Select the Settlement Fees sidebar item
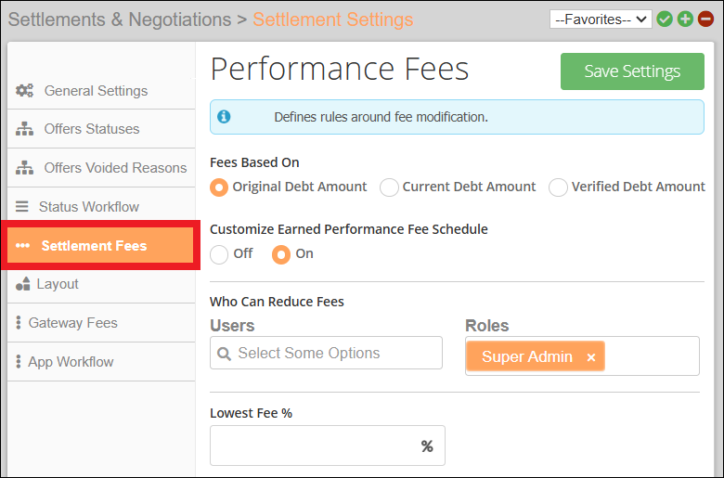Image resolution: width=724 pixels, height=478 pixels. (x=100, y=245)
